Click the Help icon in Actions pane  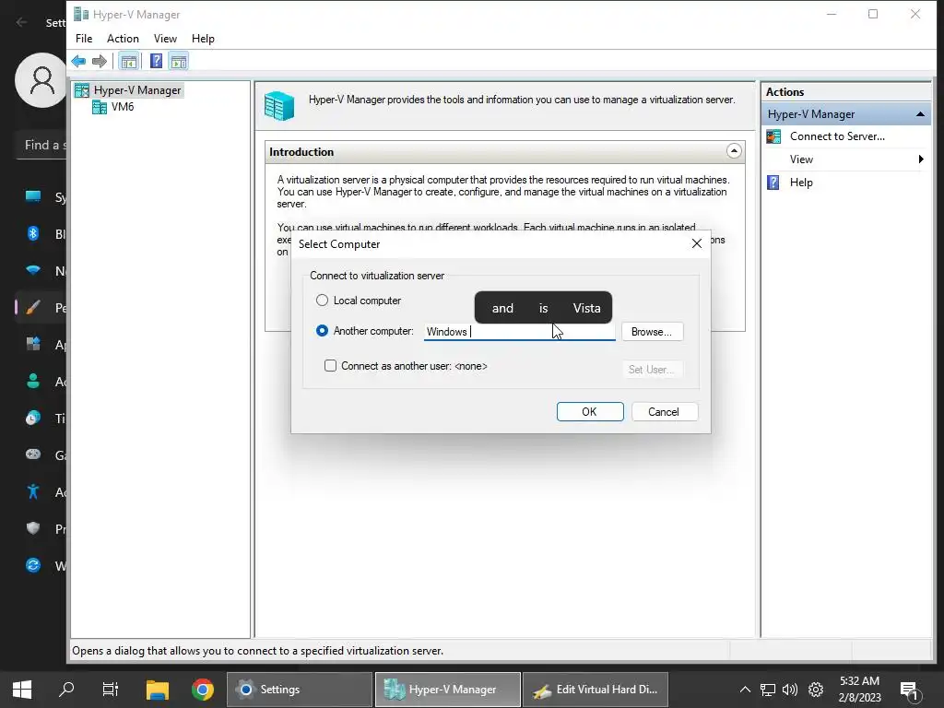click(x=773, y=183)
